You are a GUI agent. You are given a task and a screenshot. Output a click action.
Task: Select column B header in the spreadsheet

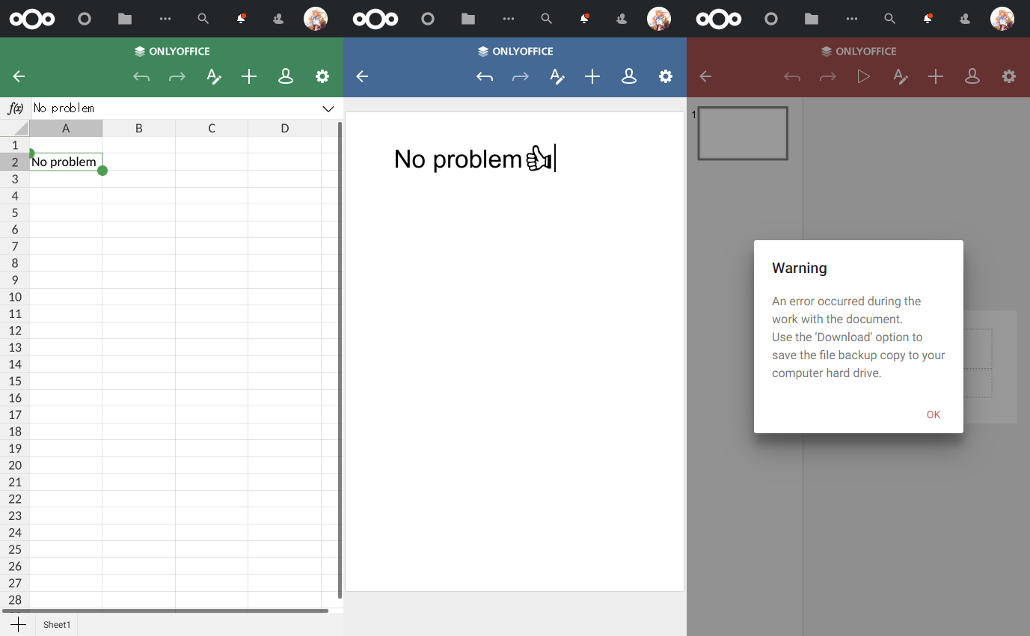(138, 128)
